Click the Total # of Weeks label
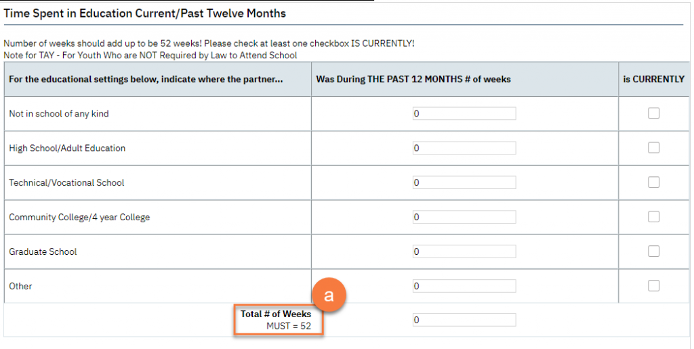The height and width of the screenshot is (349, 694). point(276,314)
